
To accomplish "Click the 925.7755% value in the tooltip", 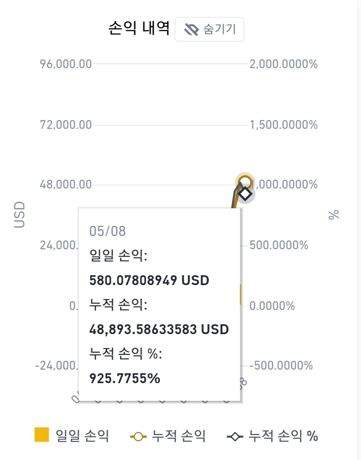I will click(x=125, y=378).
